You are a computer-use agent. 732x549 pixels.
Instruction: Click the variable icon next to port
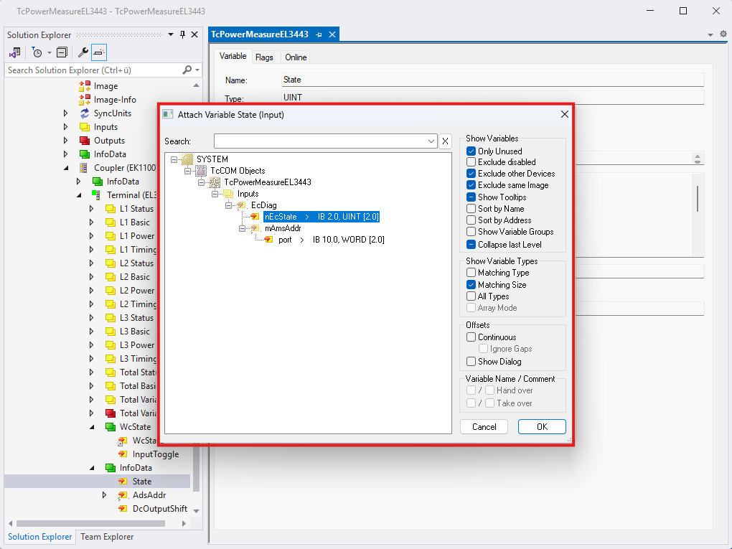point(269,240)
